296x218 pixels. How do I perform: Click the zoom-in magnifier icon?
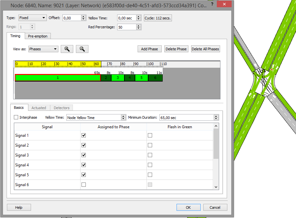click(67, 49)
